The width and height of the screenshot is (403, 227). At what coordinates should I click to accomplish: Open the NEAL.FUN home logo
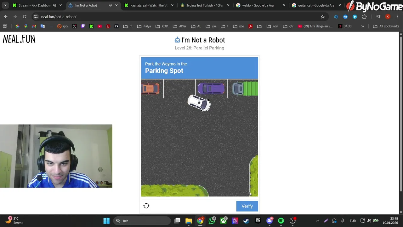pos(19,39)
